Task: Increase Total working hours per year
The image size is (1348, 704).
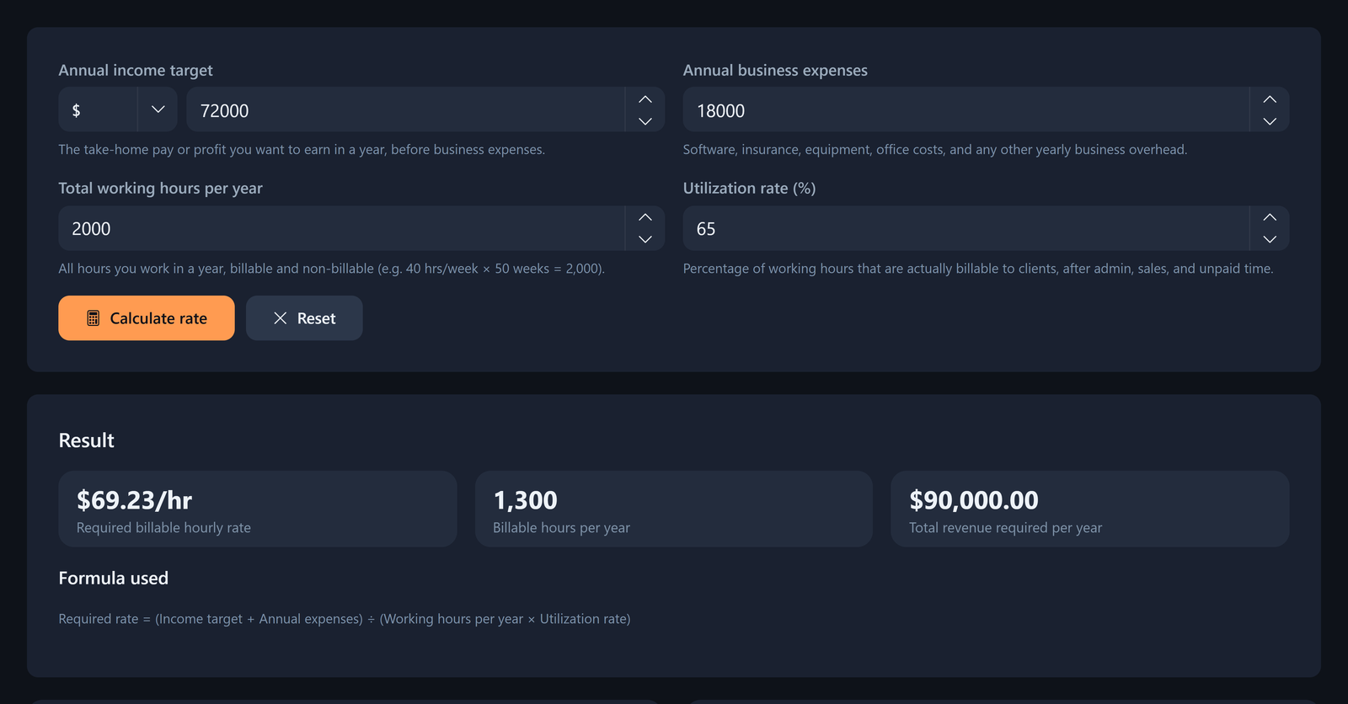Action: click(645, 217)
